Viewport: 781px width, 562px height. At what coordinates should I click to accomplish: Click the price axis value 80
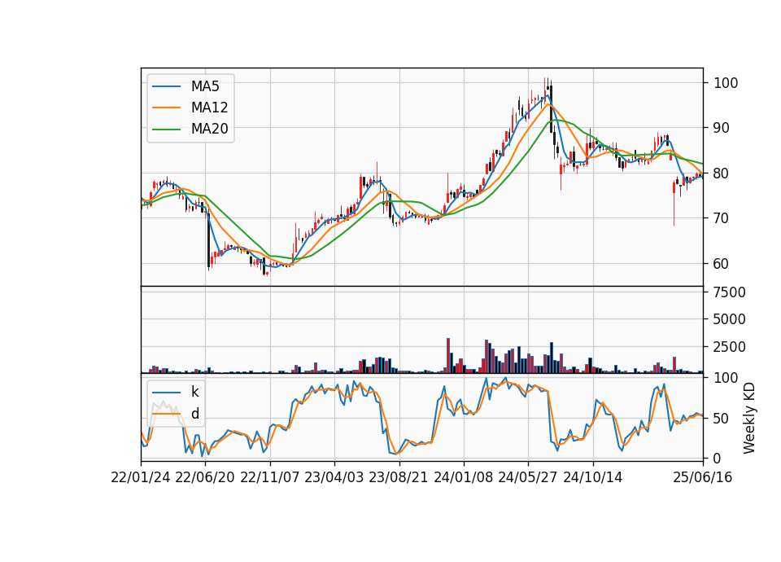pos(722,173)
